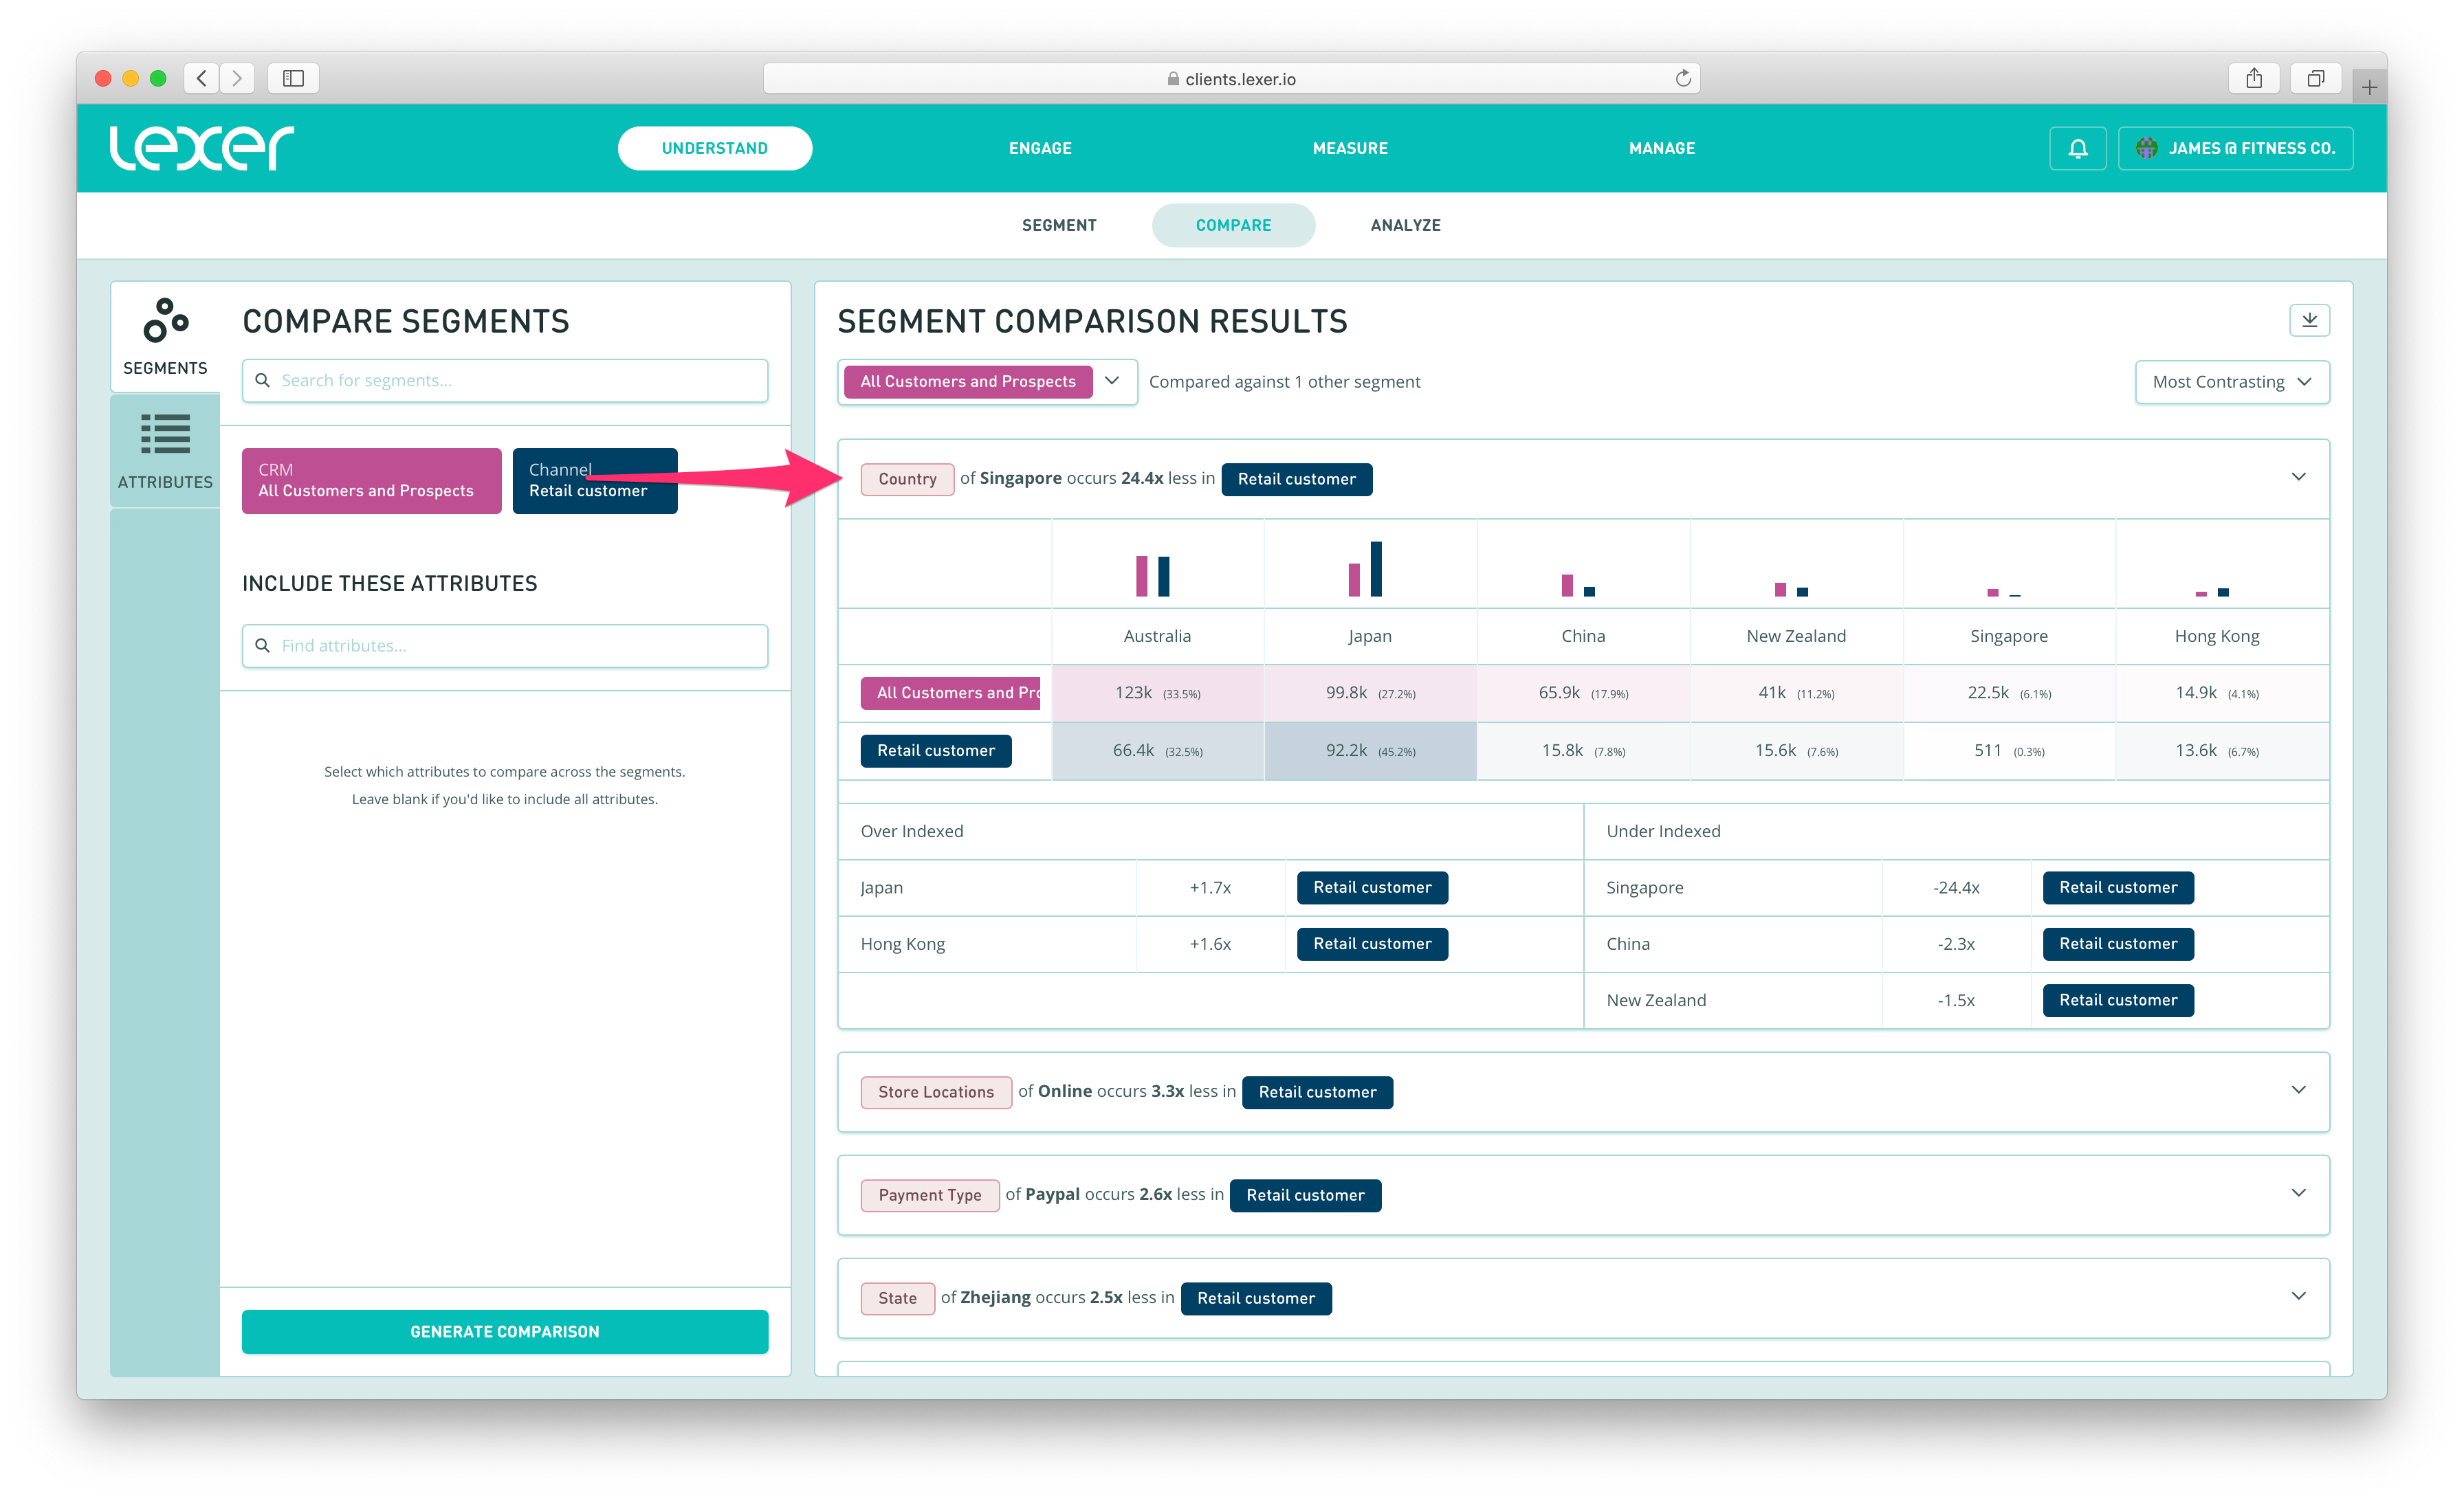Viewport: 2464px width, 1501px height.
Task: Click the Find attributes search field
Action: click(x=504, y=645)
